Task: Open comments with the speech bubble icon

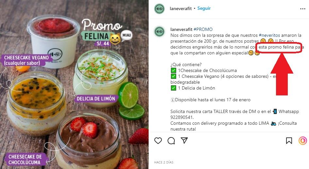Action: 171,141
